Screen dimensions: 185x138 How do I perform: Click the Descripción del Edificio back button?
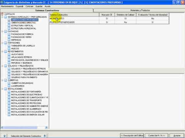(132, 136)
